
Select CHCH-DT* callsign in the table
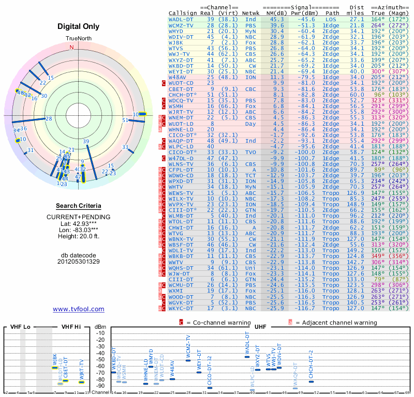[x=183, y=95]
